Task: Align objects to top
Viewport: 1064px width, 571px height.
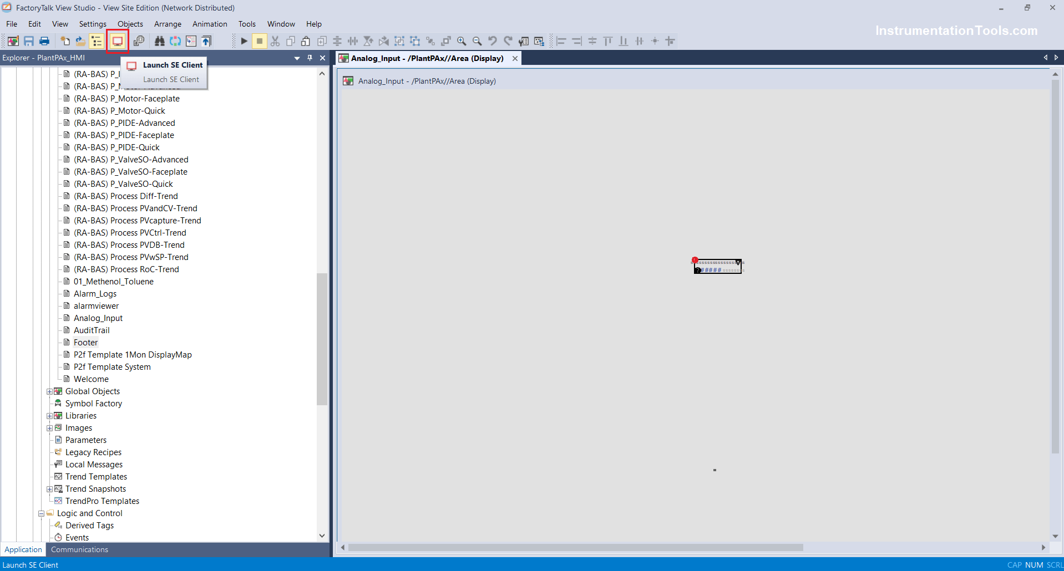Action: (608, 41)
